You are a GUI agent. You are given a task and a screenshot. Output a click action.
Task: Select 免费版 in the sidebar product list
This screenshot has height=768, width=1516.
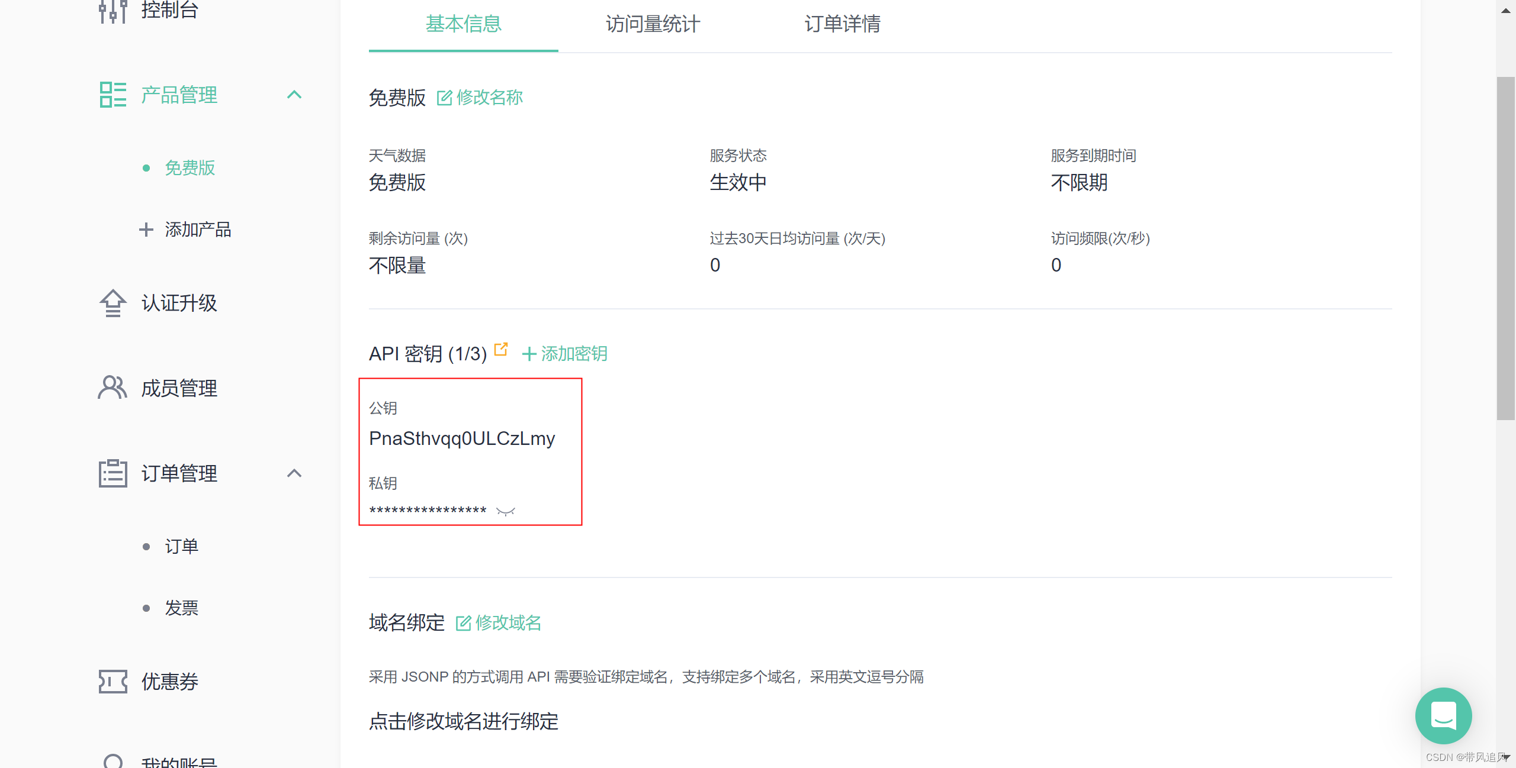[189, 168]
